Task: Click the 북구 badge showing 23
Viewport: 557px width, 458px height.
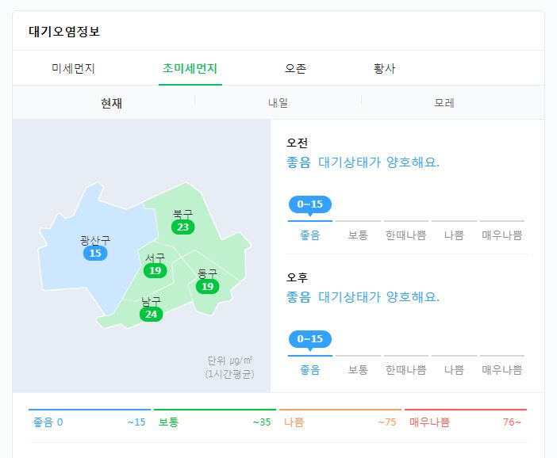Action: click(183, 227)
